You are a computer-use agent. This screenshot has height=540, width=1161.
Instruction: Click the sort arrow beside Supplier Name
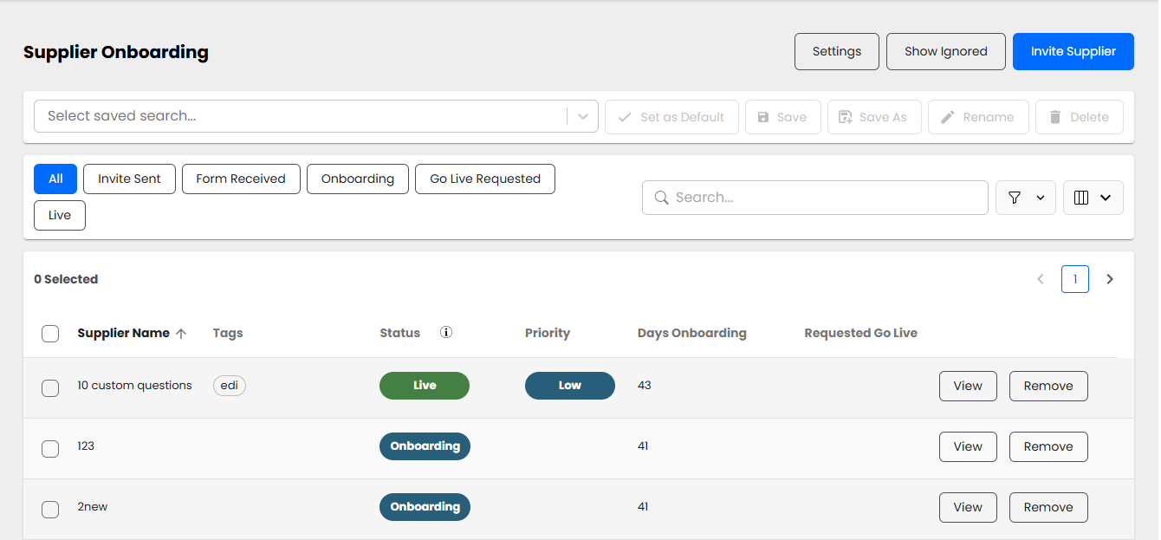pos(181,334)
